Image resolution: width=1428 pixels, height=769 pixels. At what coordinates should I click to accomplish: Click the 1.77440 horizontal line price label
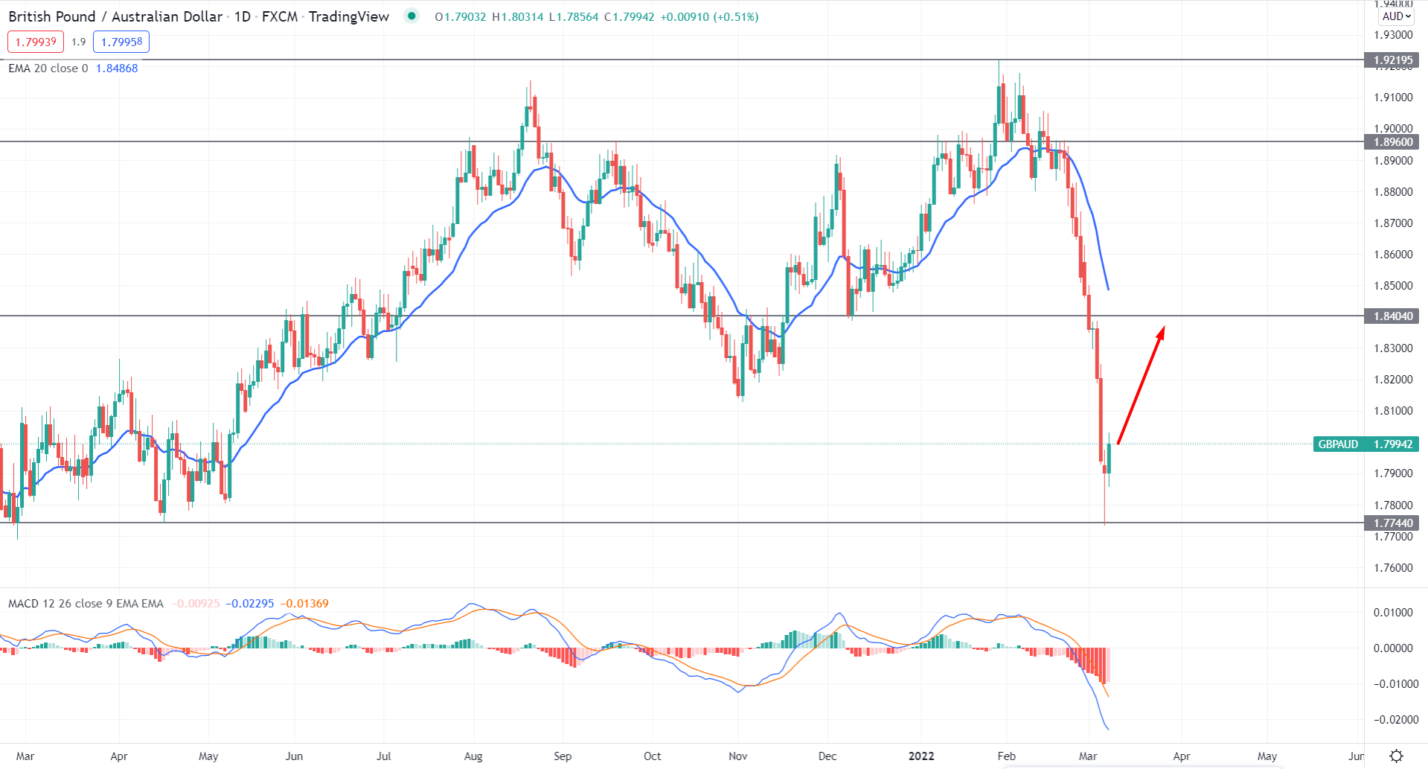(x=1392, y=523)
